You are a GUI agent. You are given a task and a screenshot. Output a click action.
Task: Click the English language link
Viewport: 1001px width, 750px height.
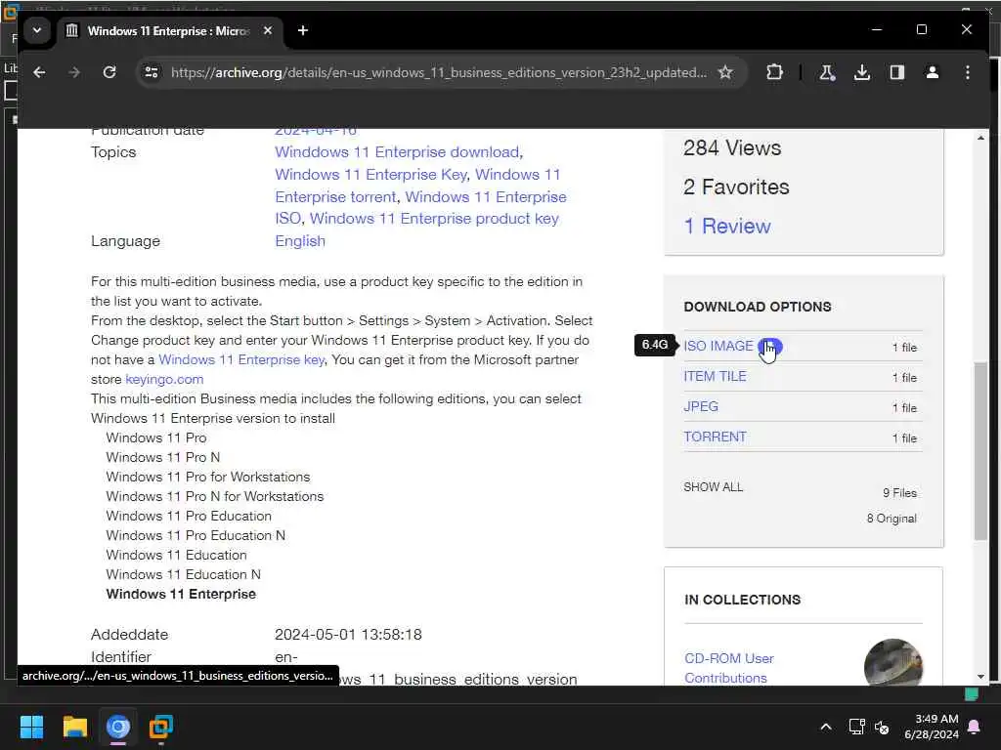coord(299,241)
